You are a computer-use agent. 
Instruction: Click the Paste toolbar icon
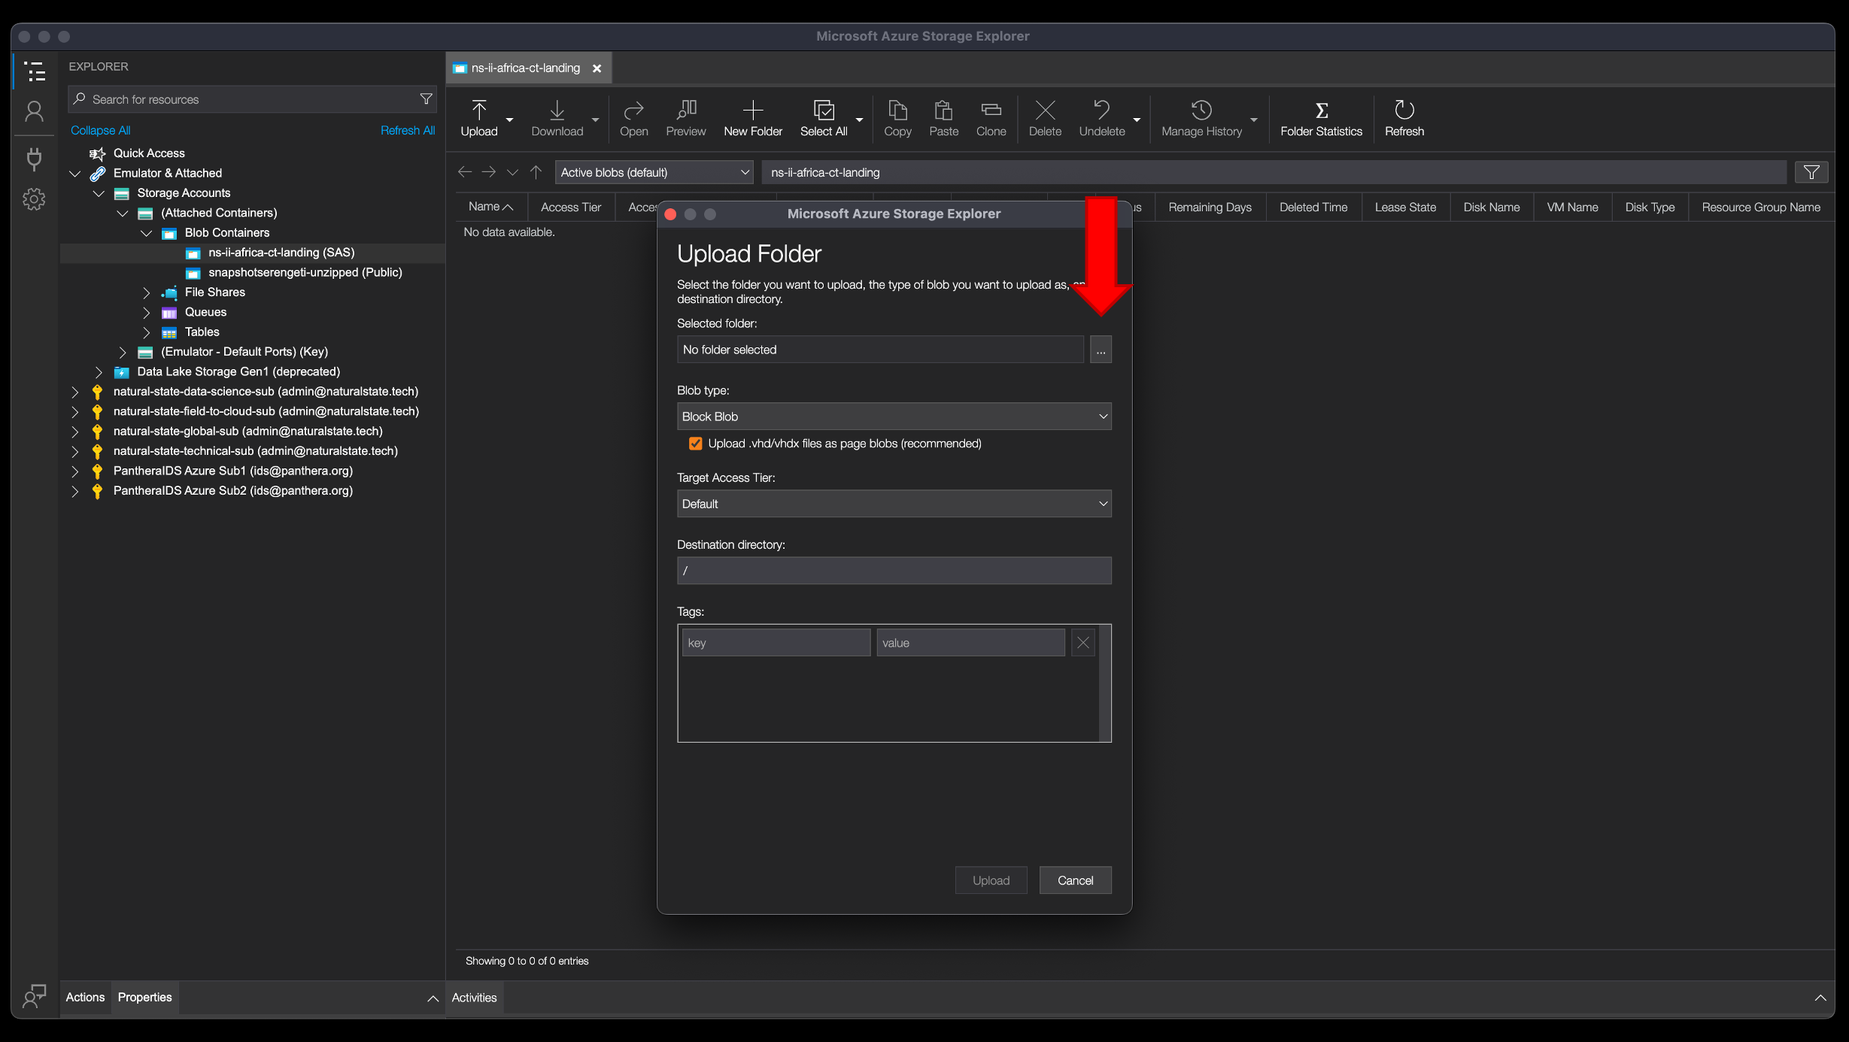point(943,119)
